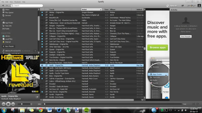Open the View menu
202x113 pixels.
click(x=11, y=2)
